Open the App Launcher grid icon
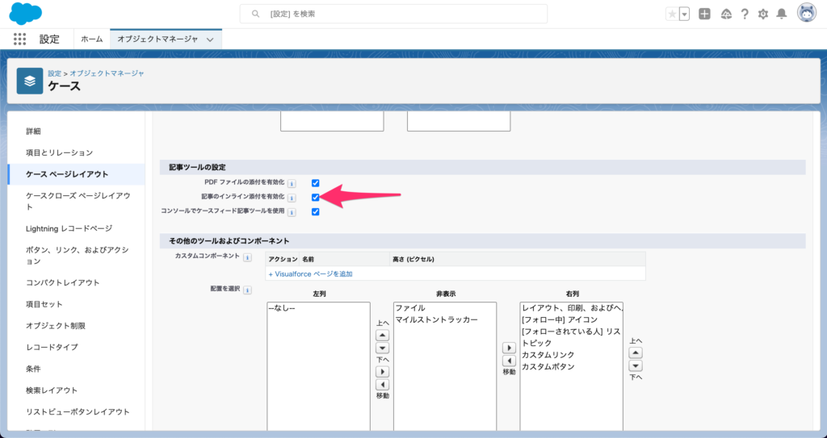 click(19, 39)
